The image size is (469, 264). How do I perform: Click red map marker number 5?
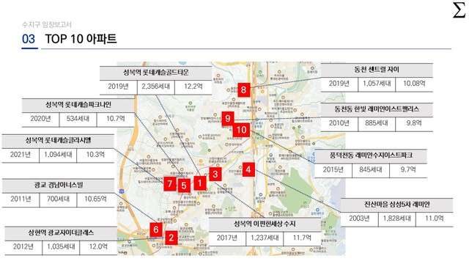coord(184,186)
